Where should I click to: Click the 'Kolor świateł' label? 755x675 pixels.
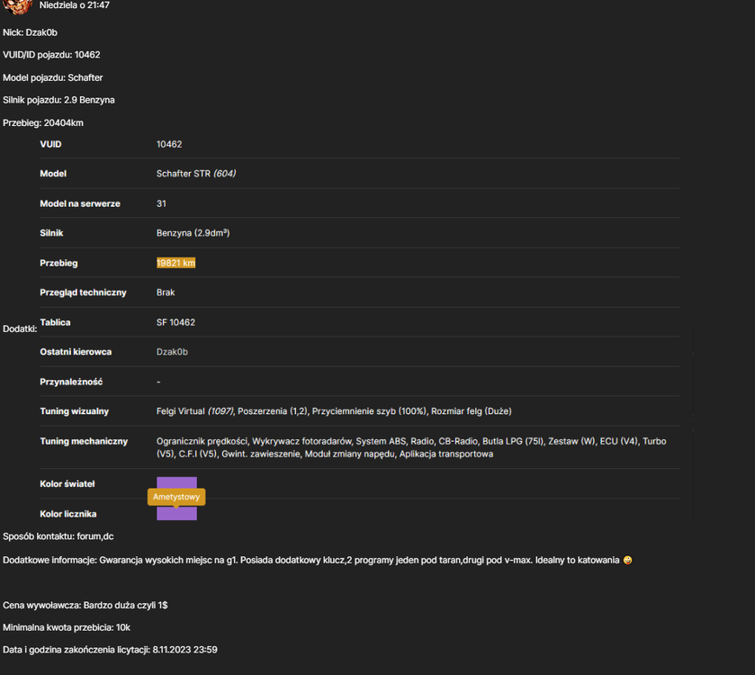pos(67,484)
